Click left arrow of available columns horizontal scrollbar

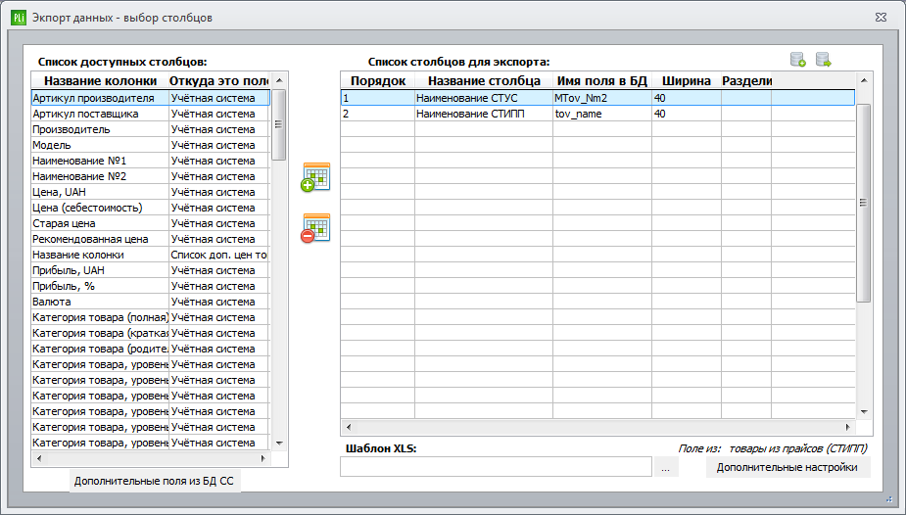click(x=39, y=458)
